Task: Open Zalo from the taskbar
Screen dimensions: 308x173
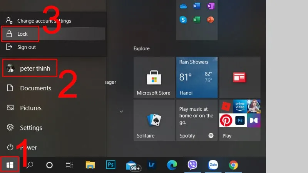Action: 213,165
